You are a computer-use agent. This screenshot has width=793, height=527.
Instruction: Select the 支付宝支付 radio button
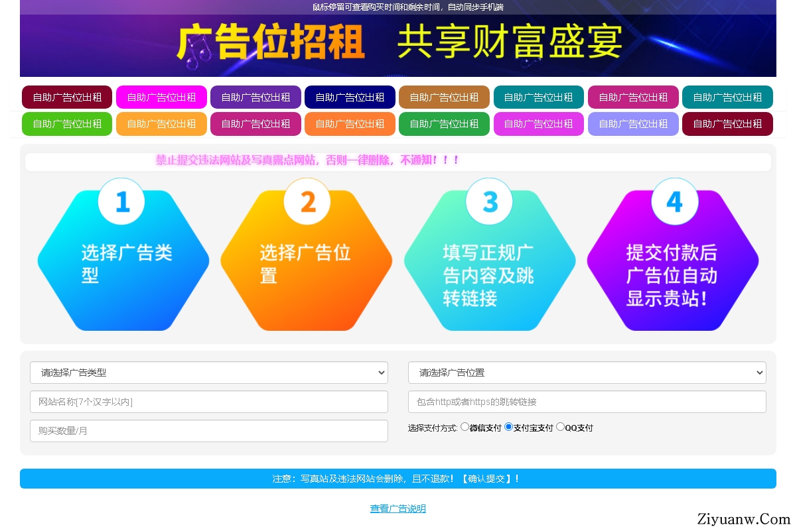(x=509, y=427)
